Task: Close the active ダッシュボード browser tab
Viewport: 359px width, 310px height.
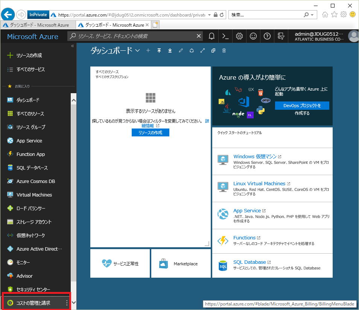Action: point(147,25)
